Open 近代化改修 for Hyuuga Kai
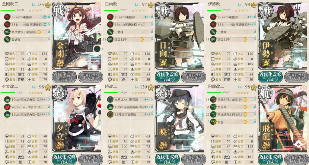 pyautogui.click(x=167, y=77)
